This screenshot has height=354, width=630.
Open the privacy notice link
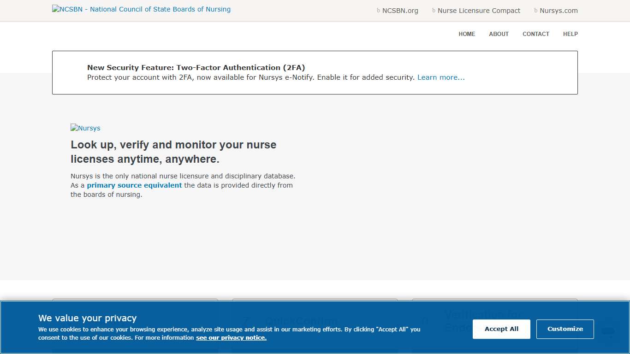coord(231,337)
